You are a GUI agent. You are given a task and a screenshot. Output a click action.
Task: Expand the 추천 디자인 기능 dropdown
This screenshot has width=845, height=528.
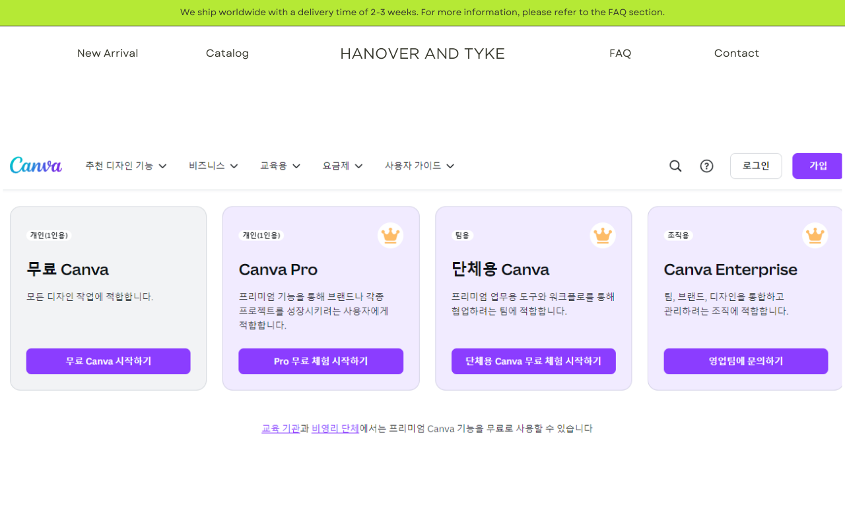tap(126, 166)
